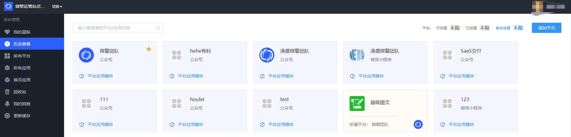This screenshot has height=137, width=571.
Task: Toggle the star on the 微擎团队 card
Action: coord(149,49)
